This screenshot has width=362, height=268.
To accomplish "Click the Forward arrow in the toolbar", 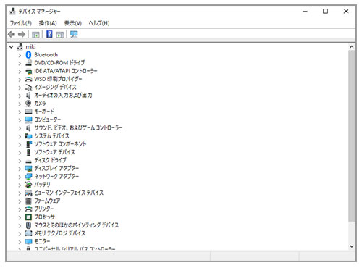I will (x=22, y=35).
